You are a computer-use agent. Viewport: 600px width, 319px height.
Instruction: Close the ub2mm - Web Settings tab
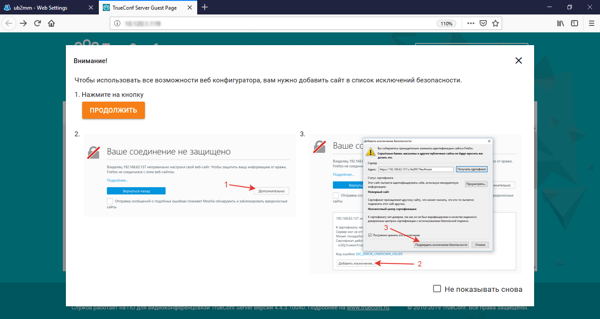(x=91, y=7)
